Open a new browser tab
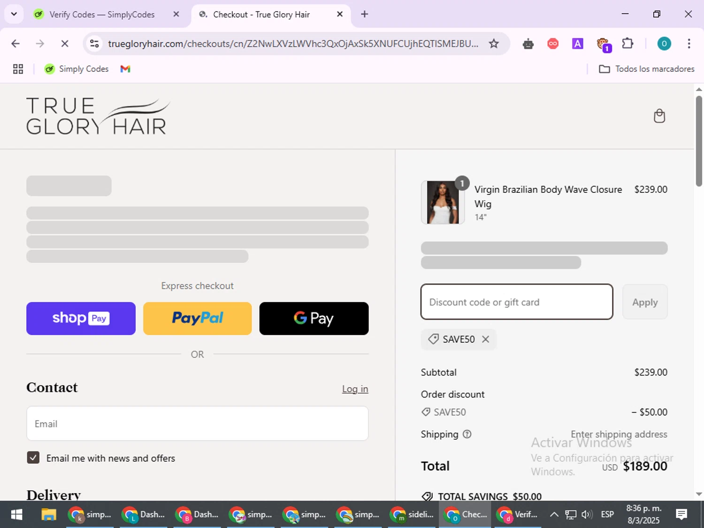Screen dimensions: 704x528 pos(364,14)
